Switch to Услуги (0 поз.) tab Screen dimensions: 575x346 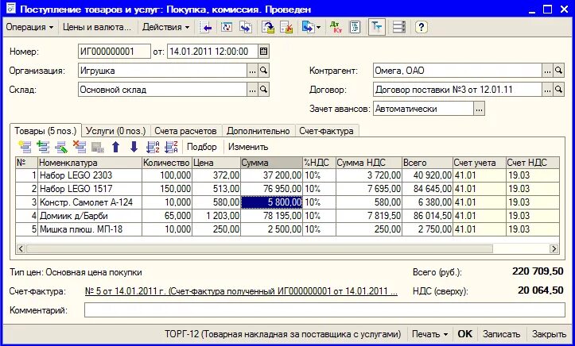pos(116,131)
